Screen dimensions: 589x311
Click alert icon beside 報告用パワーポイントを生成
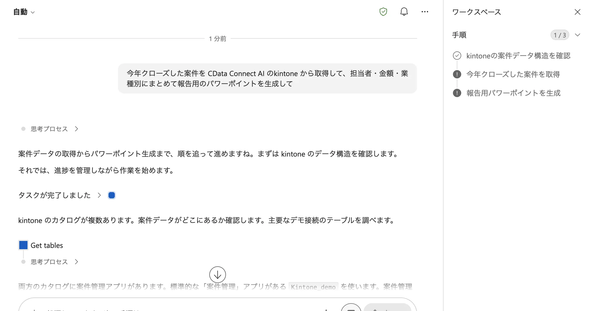click(x=457, y=93)
